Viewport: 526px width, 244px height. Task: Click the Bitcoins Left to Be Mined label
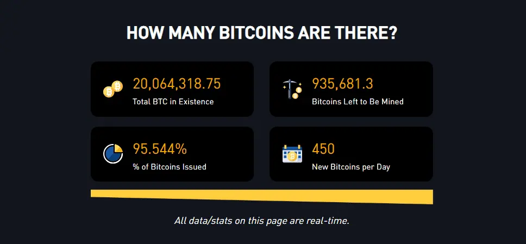(x=358, y=102)
